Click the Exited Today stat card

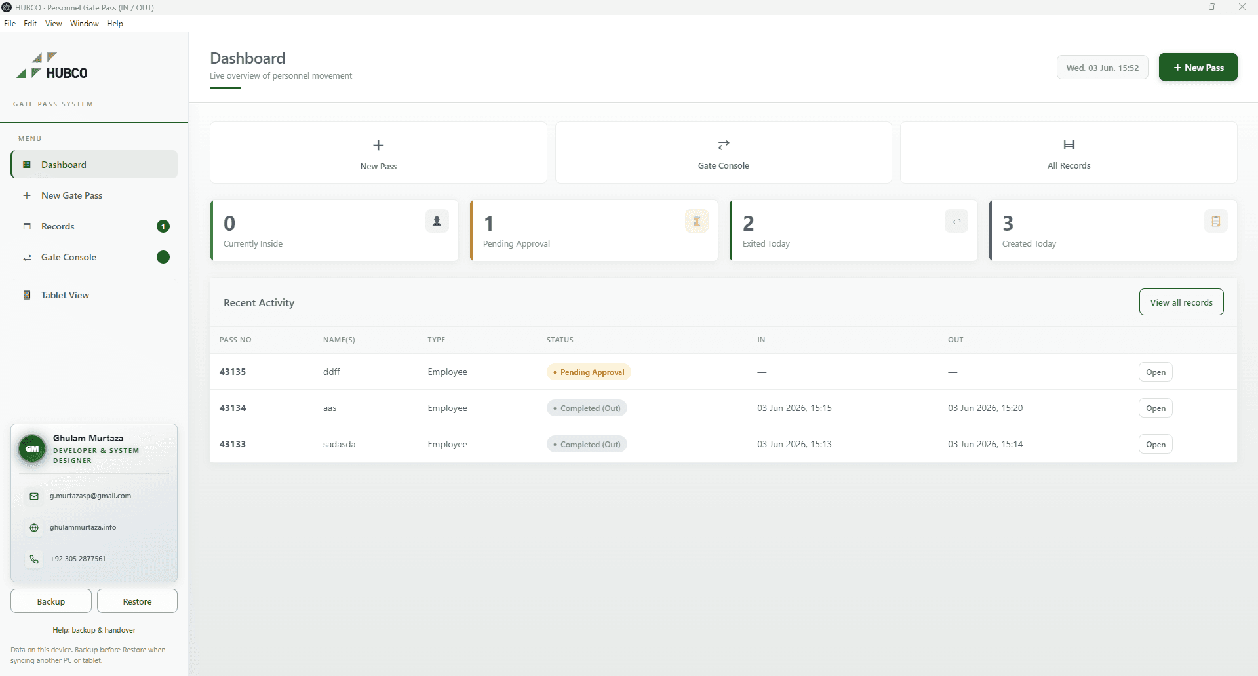pos(854,231)
